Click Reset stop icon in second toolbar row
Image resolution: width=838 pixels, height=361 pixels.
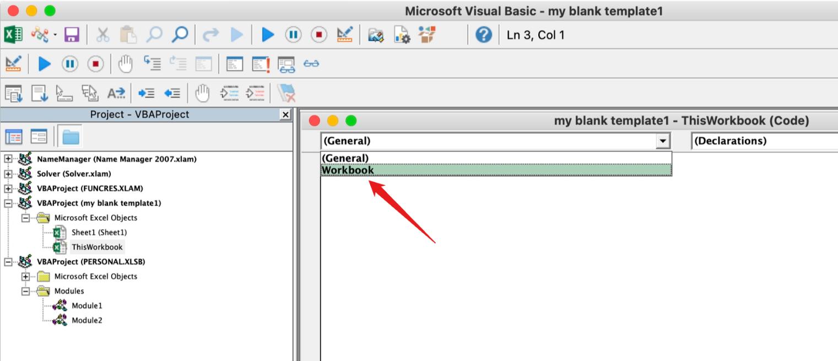pos(95,64)
